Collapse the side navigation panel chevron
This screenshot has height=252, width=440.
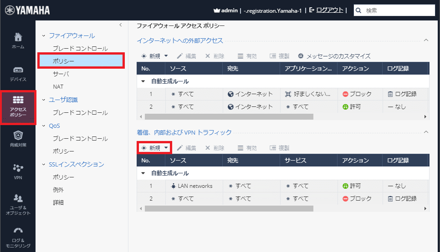click(x=120, y=25)
